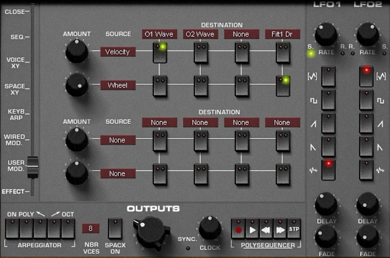The image size is (390, 258).
Task: Open the Velocity source dropdown
Action: tap(118, 52)
